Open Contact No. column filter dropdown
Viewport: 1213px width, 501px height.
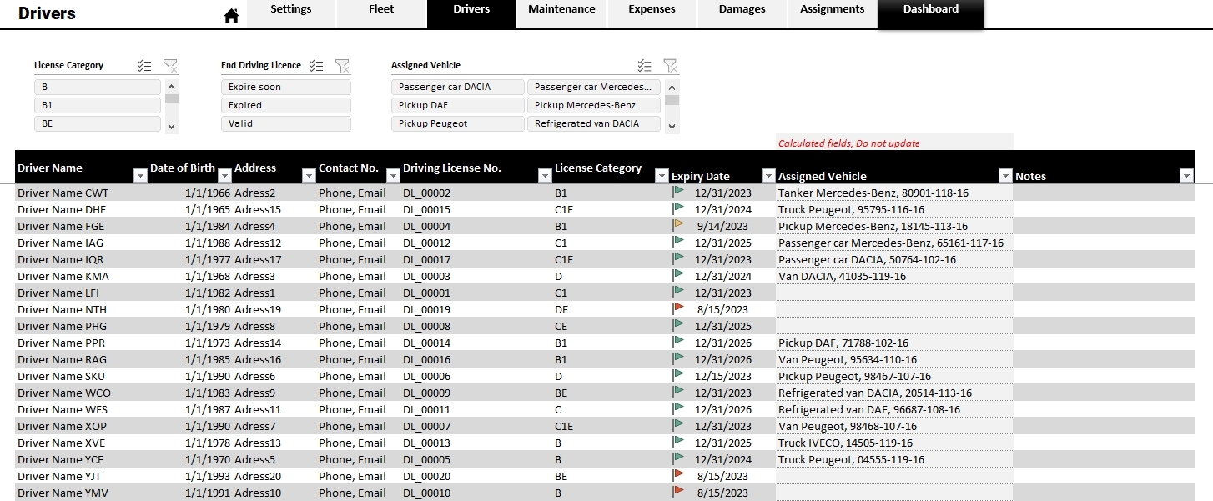[x=393, y=175]
